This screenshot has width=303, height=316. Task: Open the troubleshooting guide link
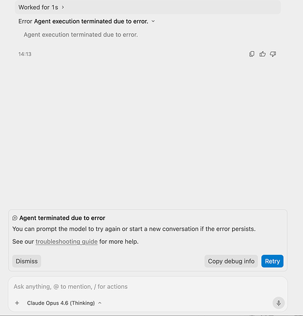coord(66,241)
